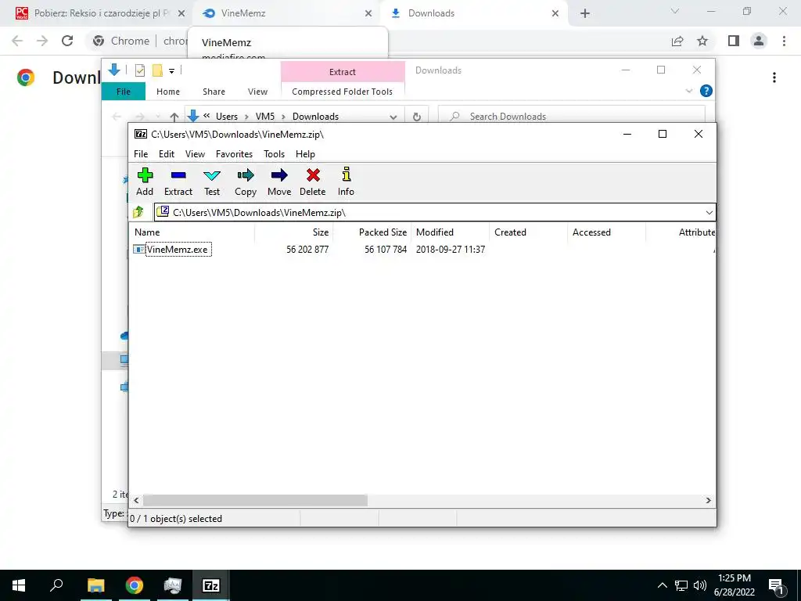
Task: Bookmark this page with the star icon
Action: click(x=702, y=41)
